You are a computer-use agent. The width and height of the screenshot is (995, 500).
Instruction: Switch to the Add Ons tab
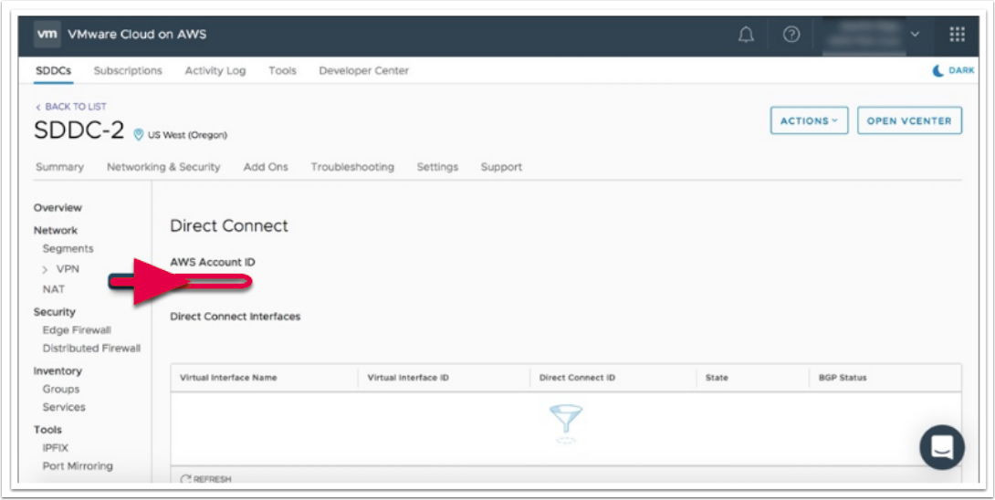click(x=266, y=167)
